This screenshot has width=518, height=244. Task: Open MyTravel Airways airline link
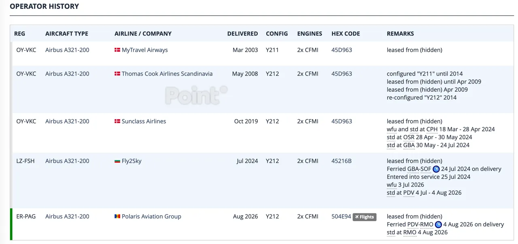(x=145, y=50)
